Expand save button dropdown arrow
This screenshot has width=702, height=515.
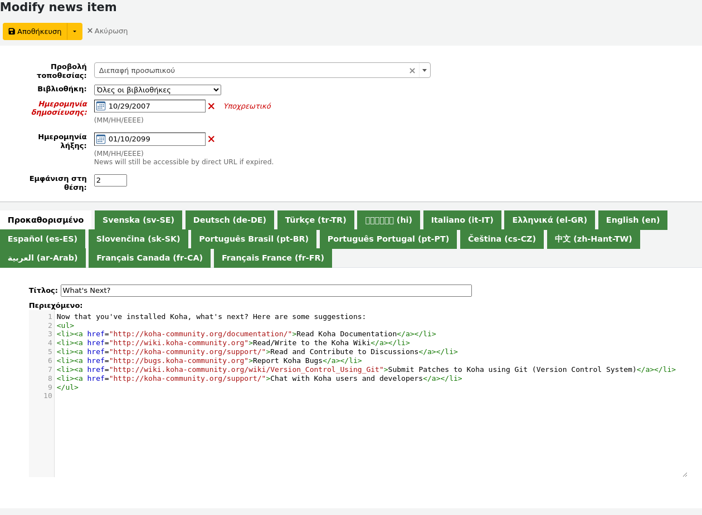tap(75, 32)
